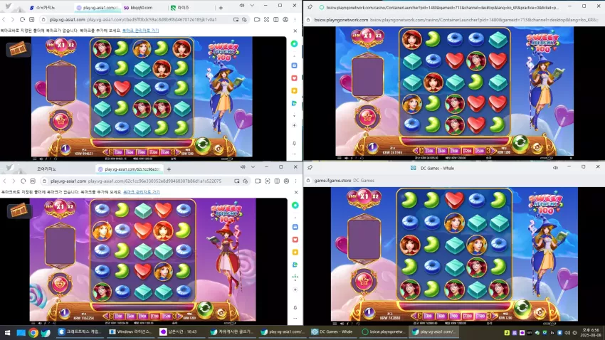This screenshot has width=605, height=340.
Task: Open clapperboard replay icon in top-left window
Action: coord(18,48)
